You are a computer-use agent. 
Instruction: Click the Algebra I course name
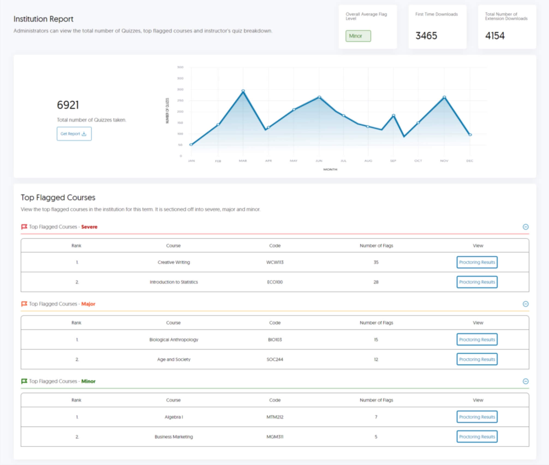click(x=174, y=417)
